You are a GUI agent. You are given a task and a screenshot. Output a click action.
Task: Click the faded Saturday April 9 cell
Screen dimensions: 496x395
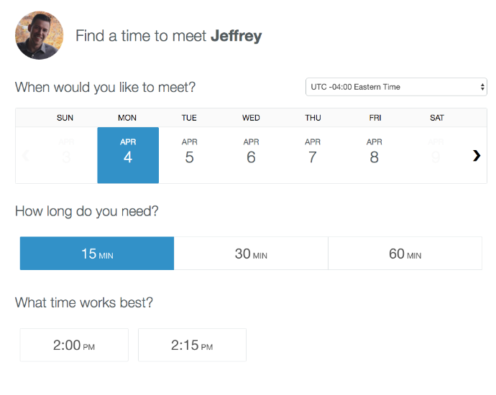tap(436, 155)
